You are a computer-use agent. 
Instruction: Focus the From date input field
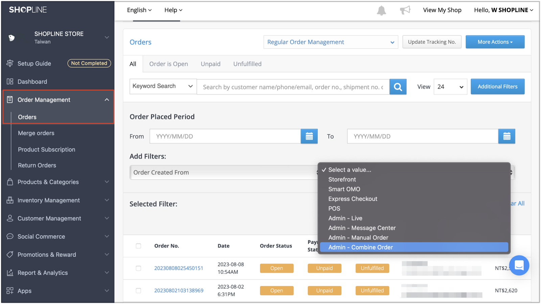point(225,136)
